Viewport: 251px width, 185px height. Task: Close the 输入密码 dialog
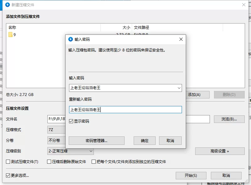(x=181, y=39)
